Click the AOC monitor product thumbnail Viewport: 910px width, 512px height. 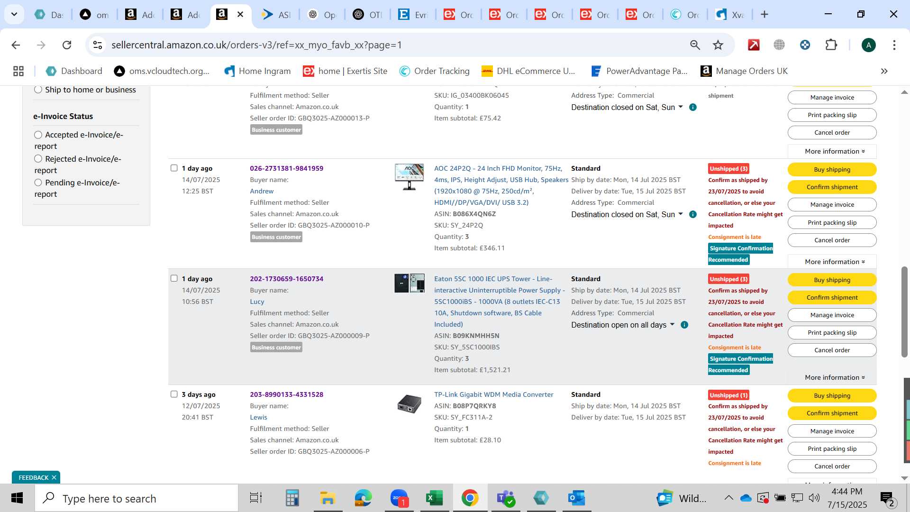(x=409, y=177)
